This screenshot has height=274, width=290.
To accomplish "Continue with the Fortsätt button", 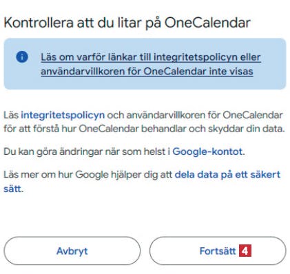I will (218, 251).
